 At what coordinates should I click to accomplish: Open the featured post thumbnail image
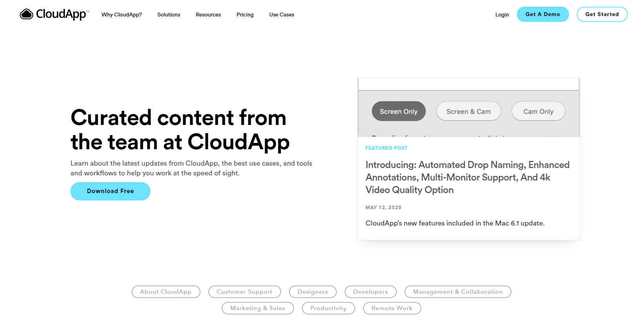pyautogui.click(x=469, y=107)
